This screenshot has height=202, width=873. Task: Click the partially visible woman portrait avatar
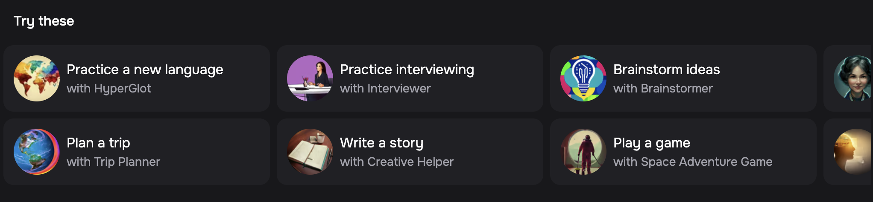tap(853, 78)
